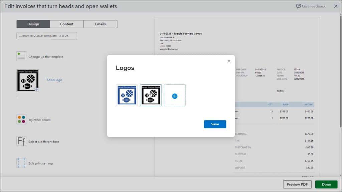The height and width of the screenshot is (192, 342).
Task: Toggle logo visibility with Show logo
Action: click(54, 80)
